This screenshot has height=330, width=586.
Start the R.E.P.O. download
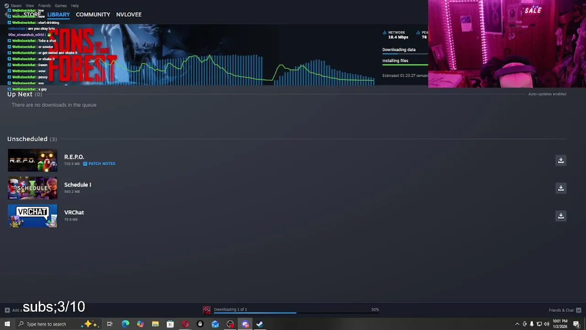(x=561, y=160)
